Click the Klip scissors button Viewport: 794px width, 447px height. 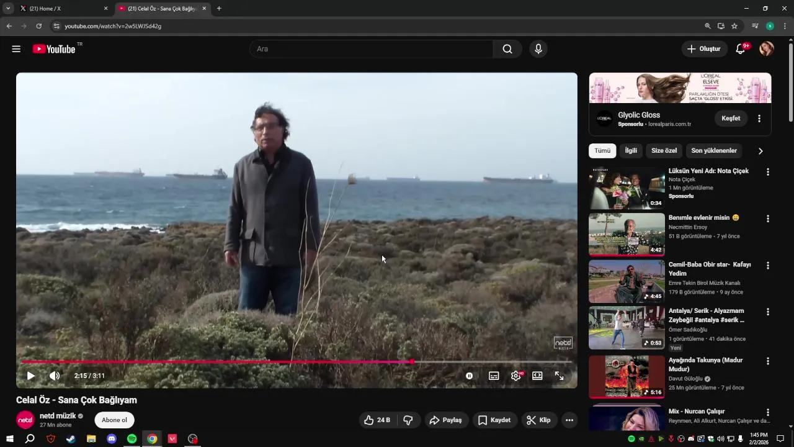tap(538, 420)
